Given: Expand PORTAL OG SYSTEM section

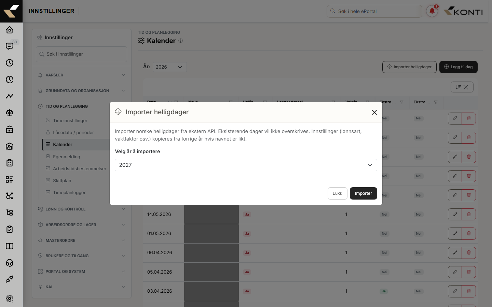Looking at the screenshot, I should (82, 272).
